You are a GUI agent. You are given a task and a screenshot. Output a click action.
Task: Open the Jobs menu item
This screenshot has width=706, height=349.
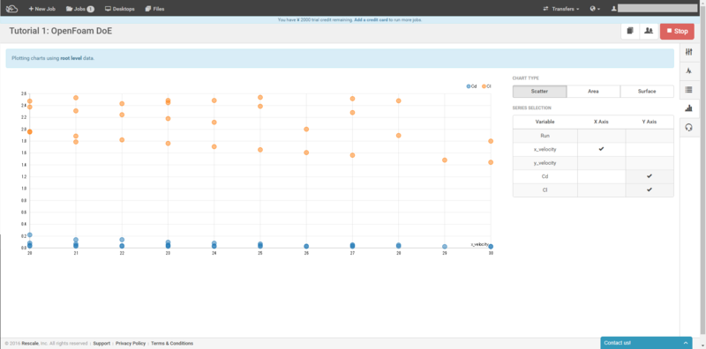pyautogui.click(x=79, y=9)
